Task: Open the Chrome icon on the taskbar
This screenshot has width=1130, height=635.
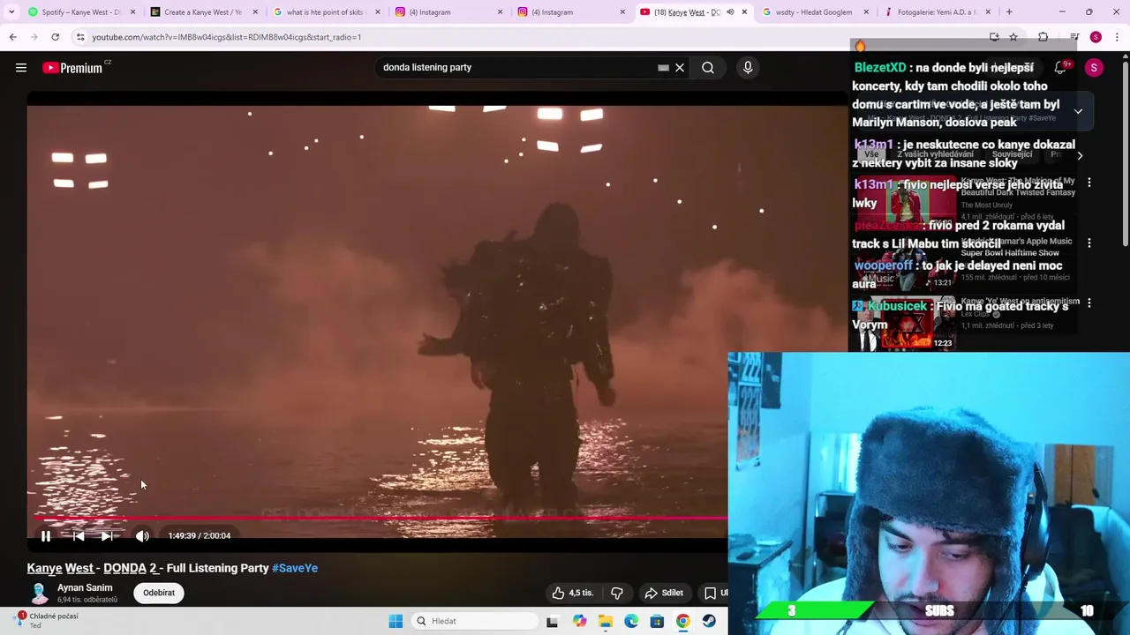Action: 683,621
